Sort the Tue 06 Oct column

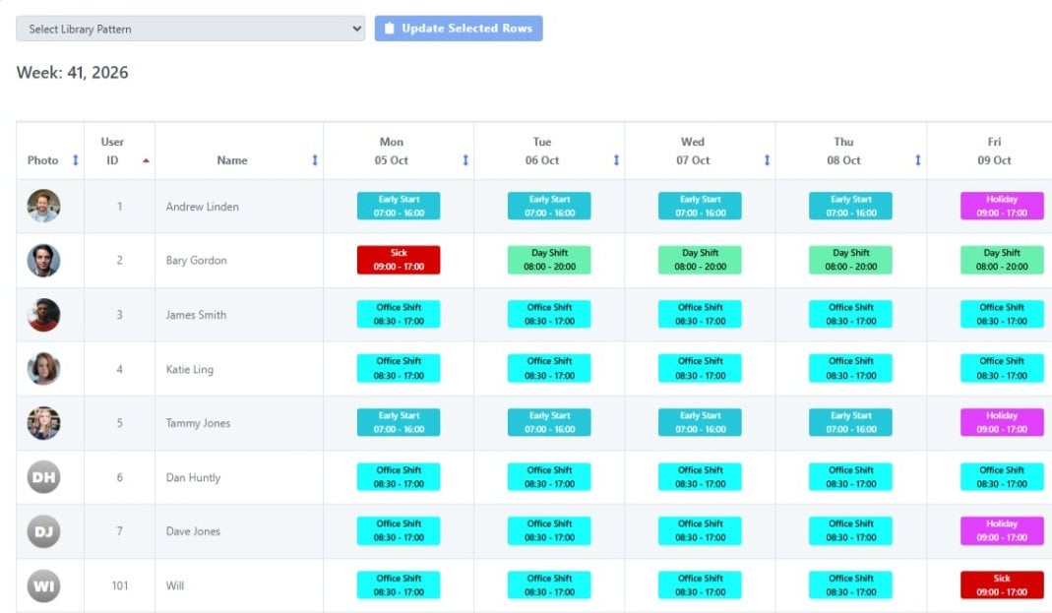[x=617, y=160]
